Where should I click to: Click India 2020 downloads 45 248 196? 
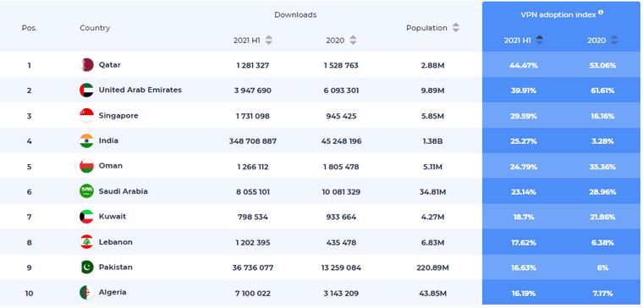tap(341, 141)
